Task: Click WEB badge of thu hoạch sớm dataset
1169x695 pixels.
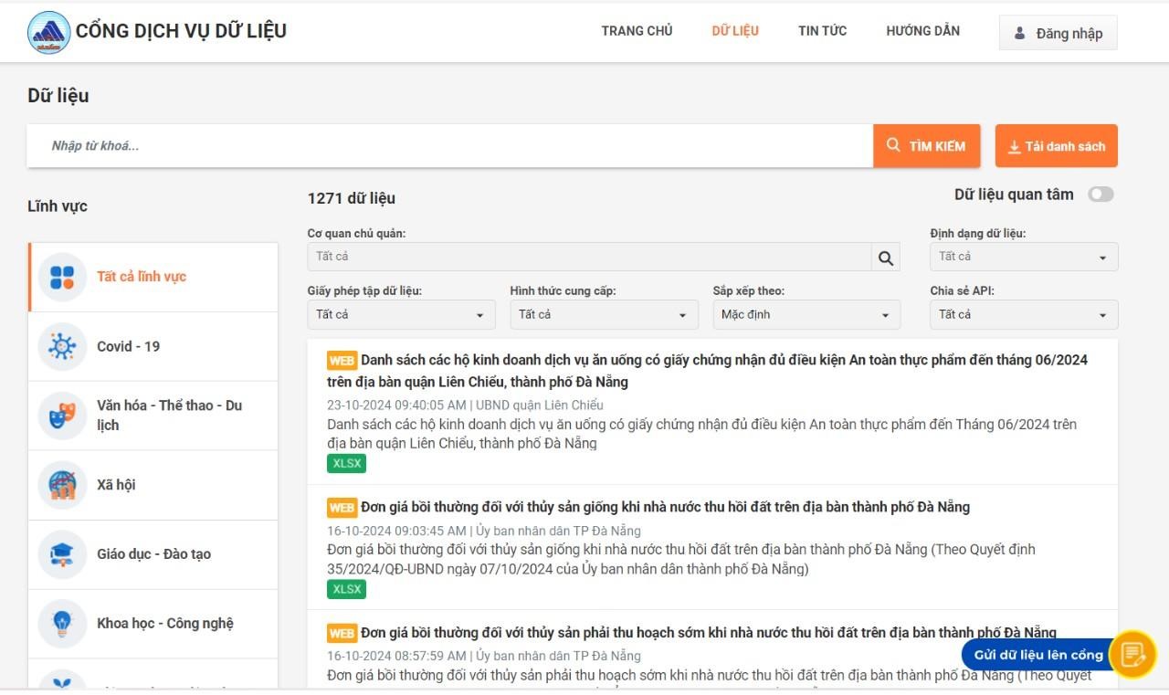Action: pyautogui.click(x=342, y=634)
